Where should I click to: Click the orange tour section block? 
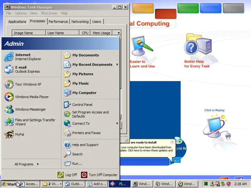(143, 8)
